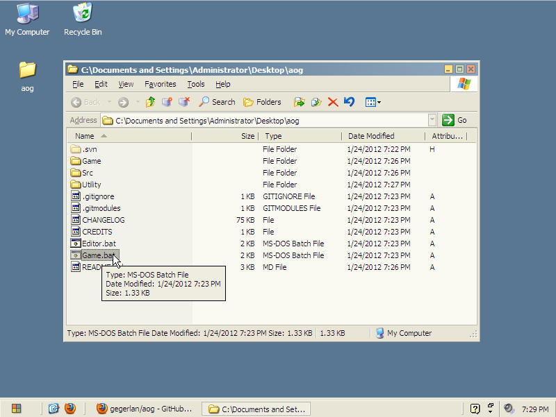The image size is (556, 417).
Task: Go up one folder level
Action: click(150, 102)
